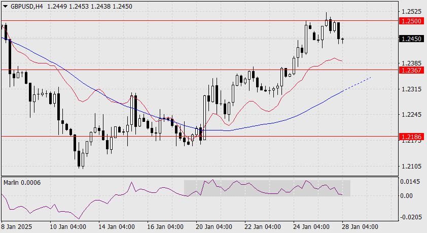
Task: Click the 1.2367 horizontal level price tag
Action: [x=409, y=70]
